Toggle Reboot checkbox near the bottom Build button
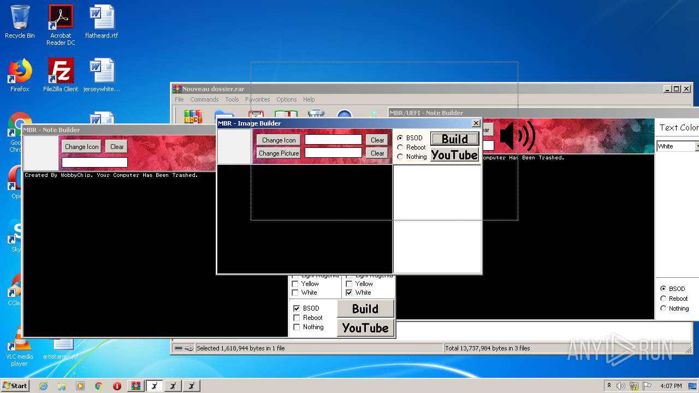Viewport: 699px width, 393px height. point(297,318)
